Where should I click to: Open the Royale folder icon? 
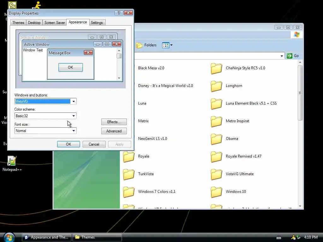click(x=129, y=157)
